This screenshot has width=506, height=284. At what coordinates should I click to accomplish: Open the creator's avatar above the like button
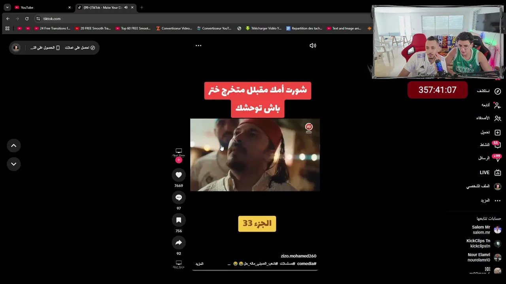(179, 152)
